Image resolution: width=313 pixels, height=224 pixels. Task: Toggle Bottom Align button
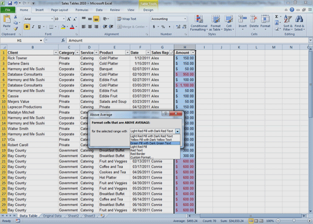click(96, 19)
